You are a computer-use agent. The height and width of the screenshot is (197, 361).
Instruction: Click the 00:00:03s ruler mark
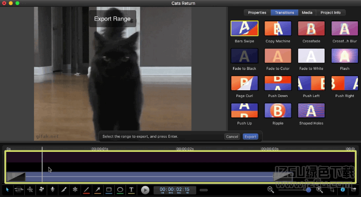pos(270,149)
